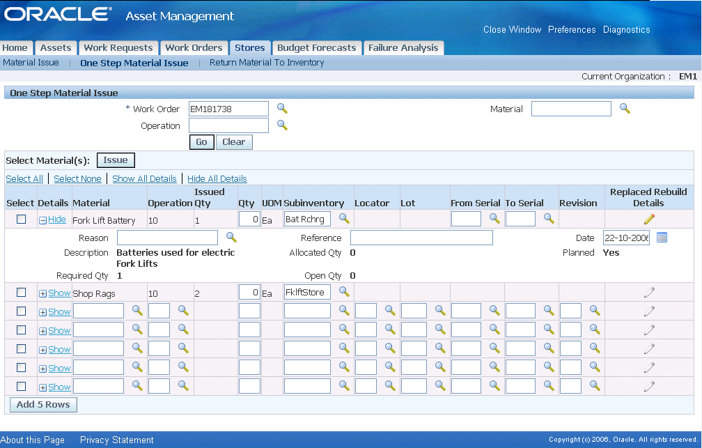
Task: Click Add 5 Rows button
Action: (x=43, y=405)
